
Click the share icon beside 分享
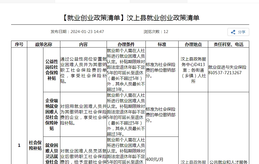[x=233, y=32]
